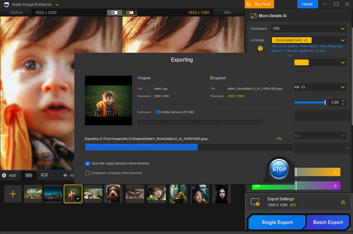The image size is (353, 234).
Task: Click the Export Settings monitor gear icon
Action: pos(255,202)
